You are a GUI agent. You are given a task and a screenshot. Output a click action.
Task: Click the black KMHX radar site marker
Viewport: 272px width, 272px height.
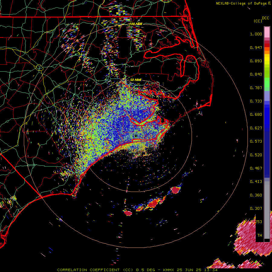pos(136,136)
